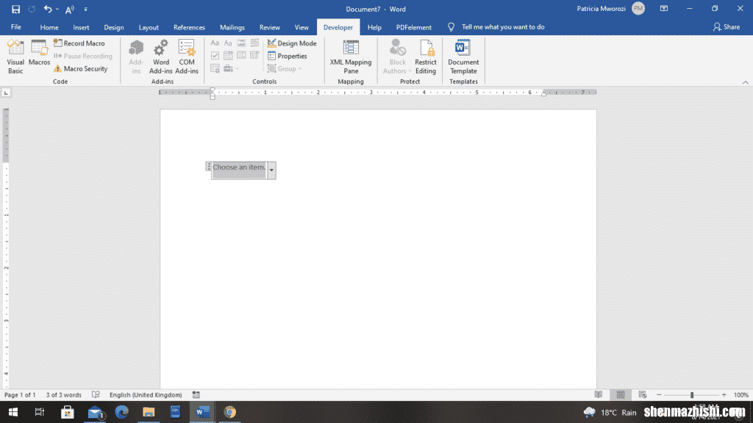Click the content control handle
This screenshot has height=423, width=753.
[208, 167]
